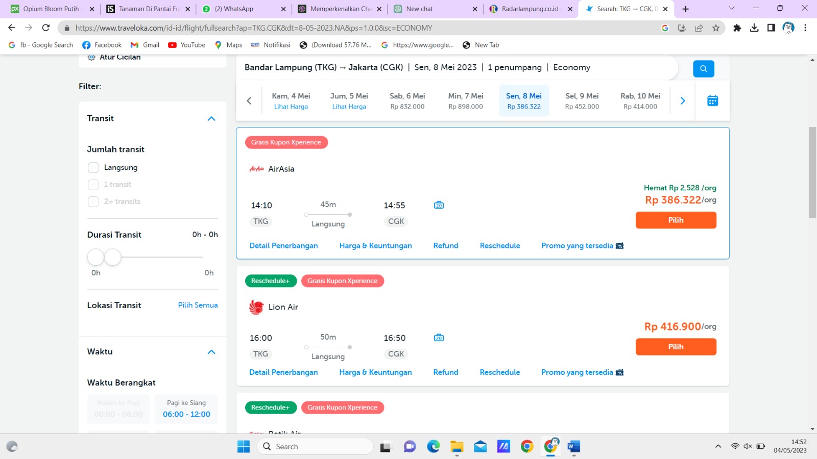Screen dimensions: 817x459
Task: Click Lihat Harga for Kam, 4 Mei
Action: 291,107
